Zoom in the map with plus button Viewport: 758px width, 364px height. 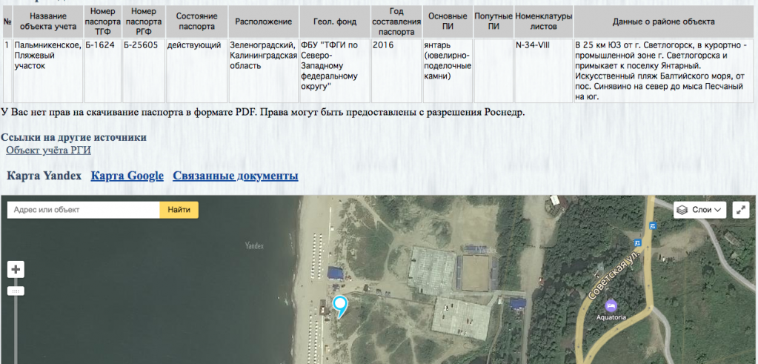coord(16,269)
